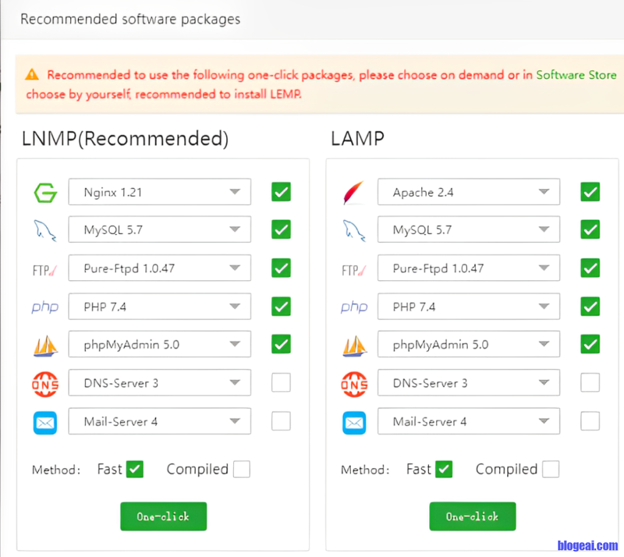Viewport: 624px width, 557px height.
Task: Expand MySQL 5.7 dropdown in LAMP
Action: tap(469, 230)
